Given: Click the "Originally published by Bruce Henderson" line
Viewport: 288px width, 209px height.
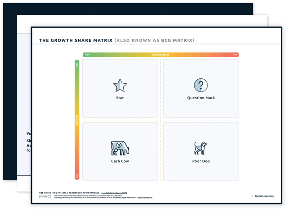Looking at the screenshot, I should point(103,198).
